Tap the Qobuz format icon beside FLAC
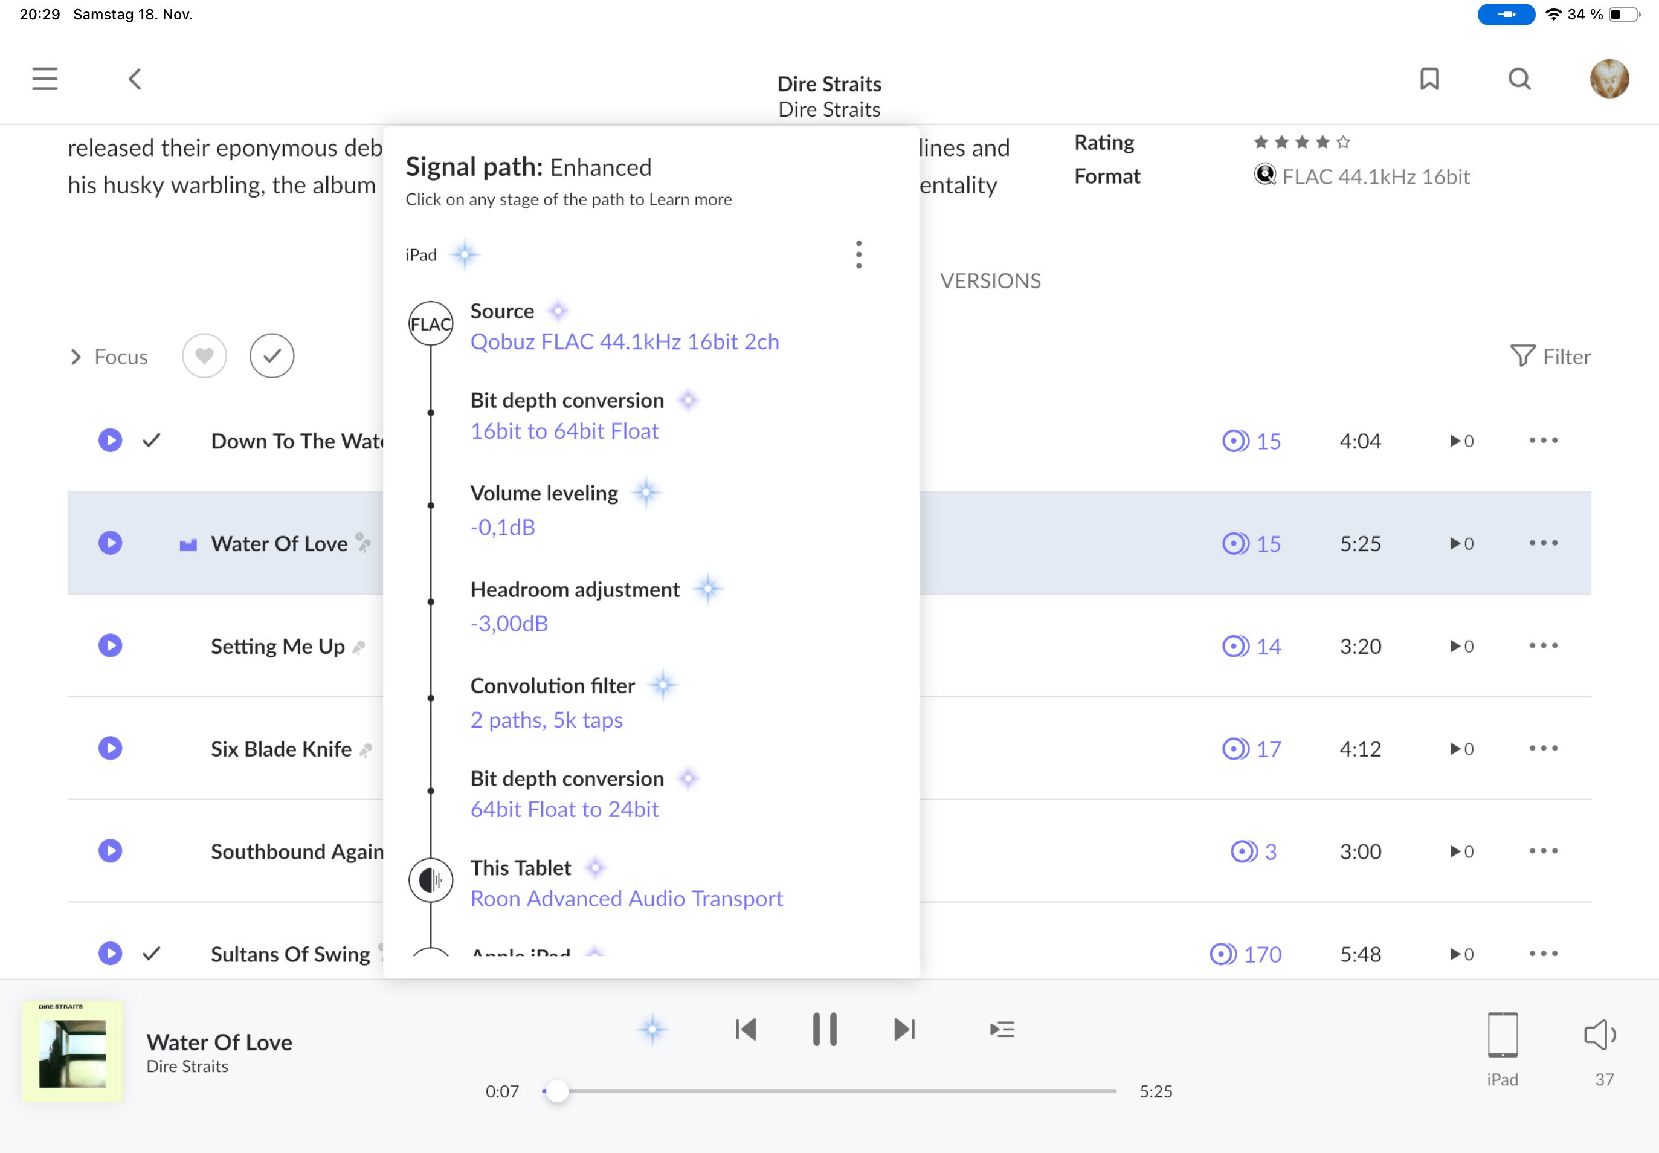This screenshot has width=1659, height=1153. [x=1264, y=175]
